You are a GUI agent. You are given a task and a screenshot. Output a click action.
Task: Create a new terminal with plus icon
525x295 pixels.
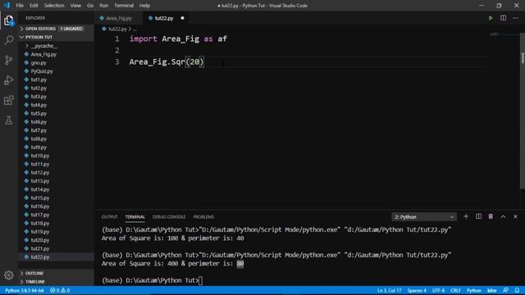[x=466, y=216]
